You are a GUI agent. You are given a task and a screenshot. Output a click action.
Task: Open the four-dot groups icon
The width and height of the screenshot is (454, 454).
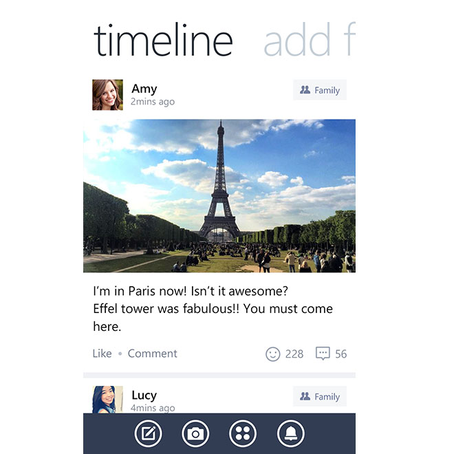[243, 433]
